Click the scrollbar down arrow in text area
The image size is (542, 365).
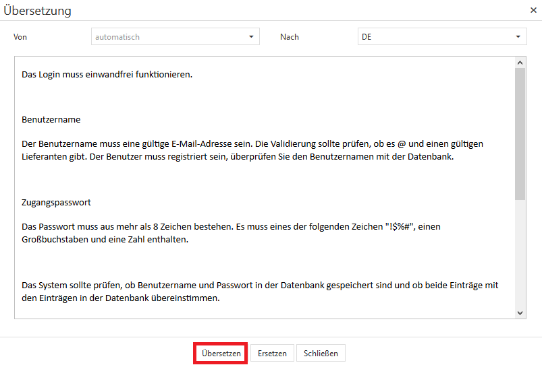(520, 312)
